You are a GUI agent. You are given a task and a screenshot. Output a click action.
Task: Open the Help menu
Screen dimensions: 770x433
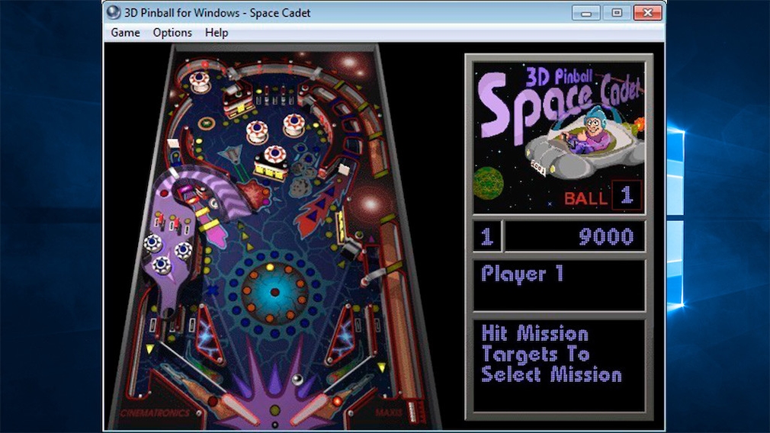pos(217,33)
